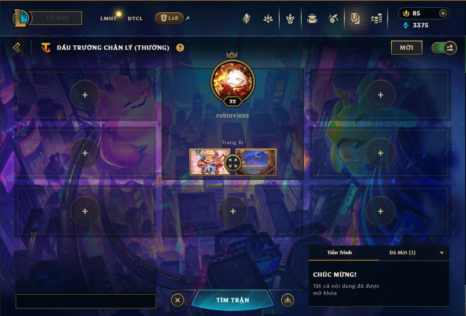
Task: Click the back arrow beside lobby title
Action: point(17,48)
